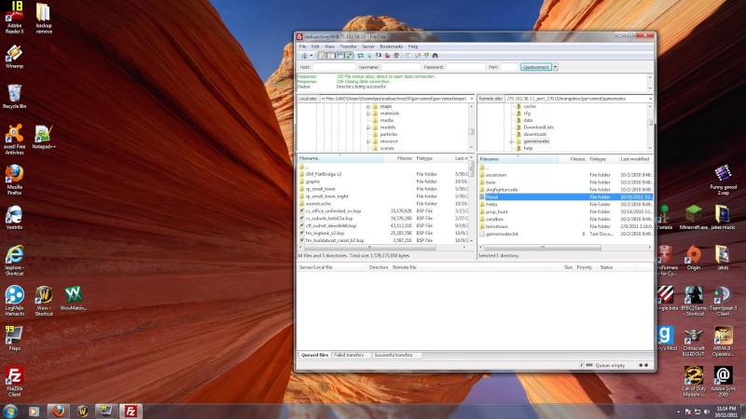Open the Help menu
Screen dimensions: 746x419
412,47
